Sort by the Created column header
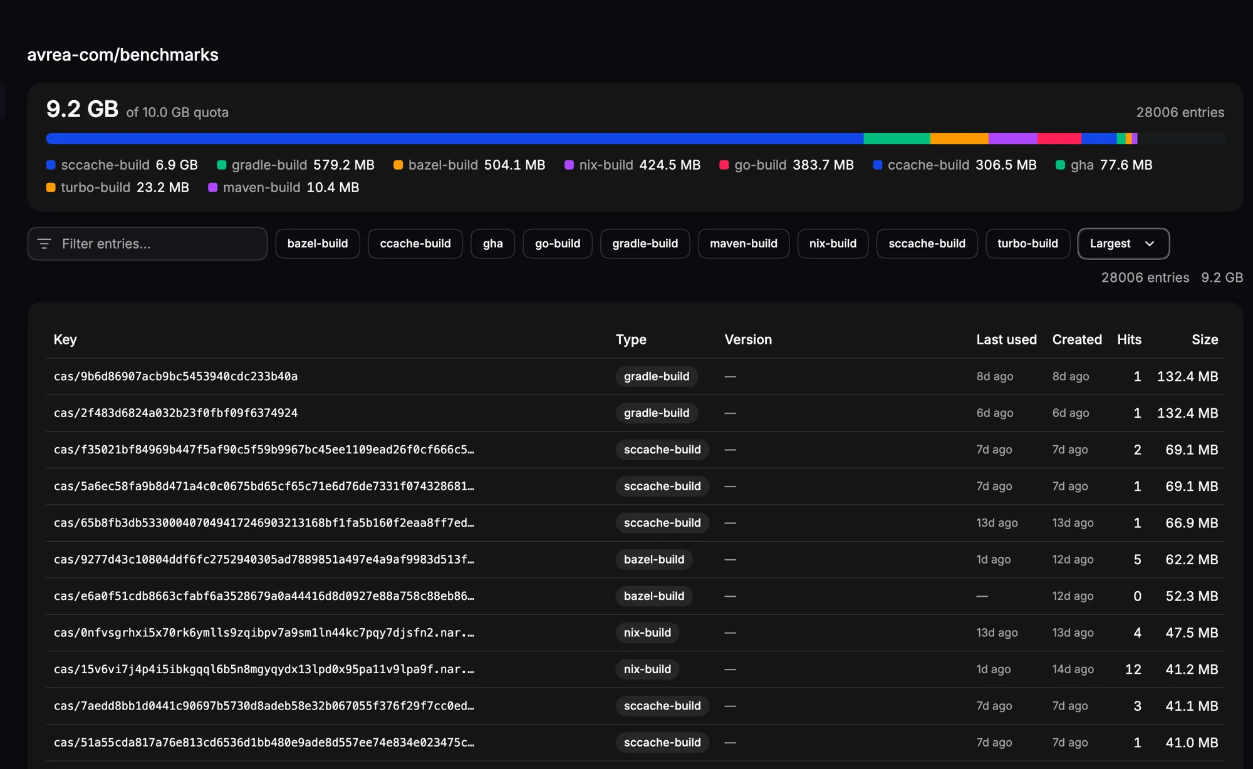1253x769 pixels. [1077, 339]
